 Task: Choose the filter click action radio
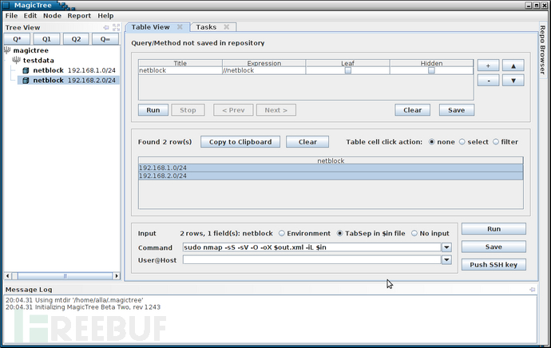click(496, 142)
